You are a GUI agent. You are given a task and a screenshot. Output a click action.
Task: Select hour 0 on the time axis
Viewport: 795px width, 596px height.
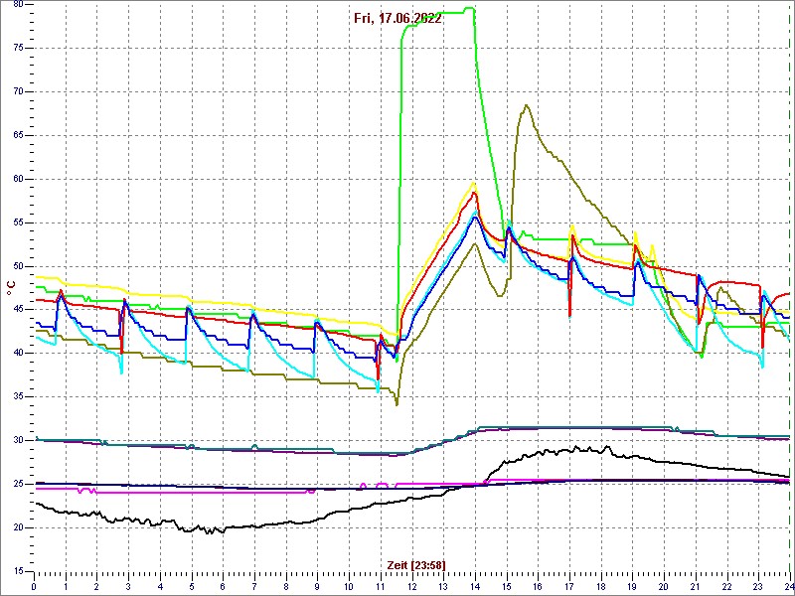click(35, 586)
